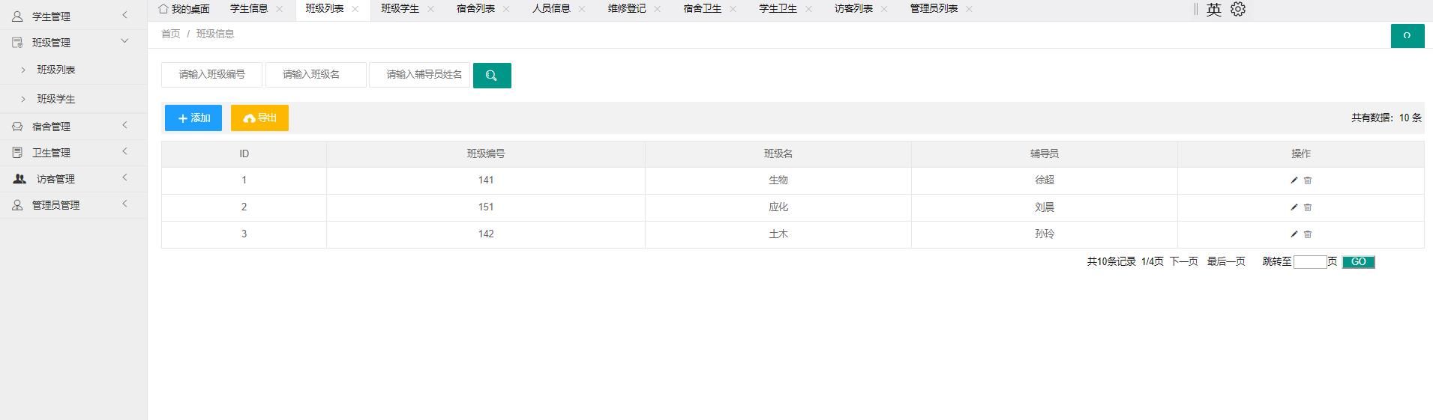Open the settings gear icon
1433x420 pixels.
tap(1238, 9)
